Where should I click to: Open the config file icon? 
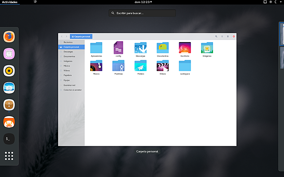pos(118,47)
